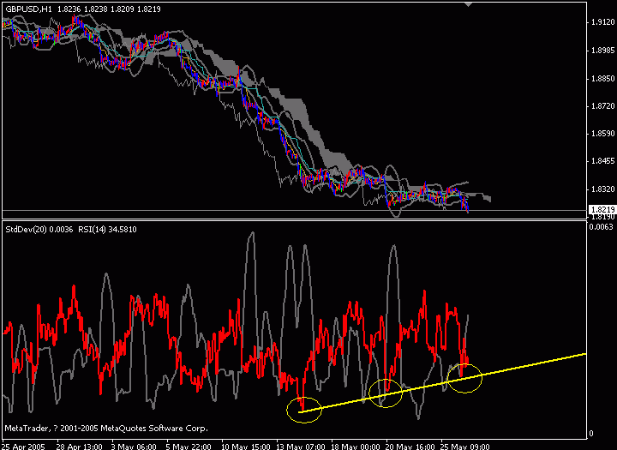
Task: Click the 3 May 06:00 time label
Action: pos(134,447)
